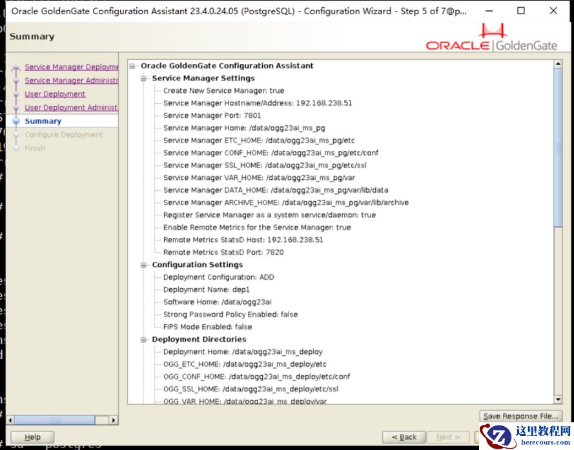Click the disabled Configure Deployment step
This screenshot has height=450, width=574.
click(64, 135)
